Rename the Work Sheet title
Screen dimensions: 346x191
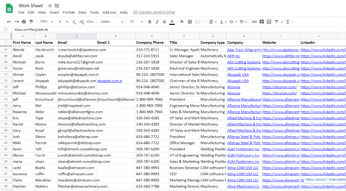click(31, 6)
